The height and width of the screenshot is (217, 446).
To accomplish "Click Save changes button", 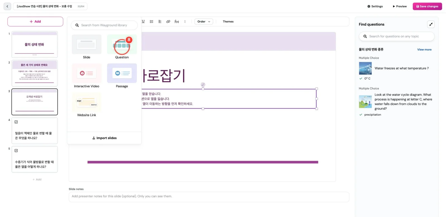I will tap(427, 6).
